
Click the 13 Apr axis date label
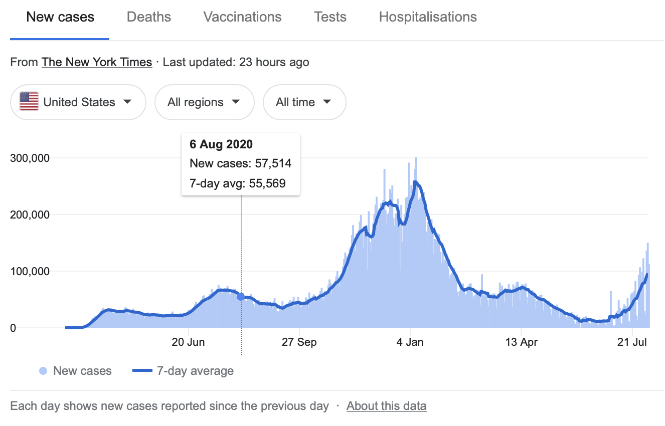(x=522, y=342)
